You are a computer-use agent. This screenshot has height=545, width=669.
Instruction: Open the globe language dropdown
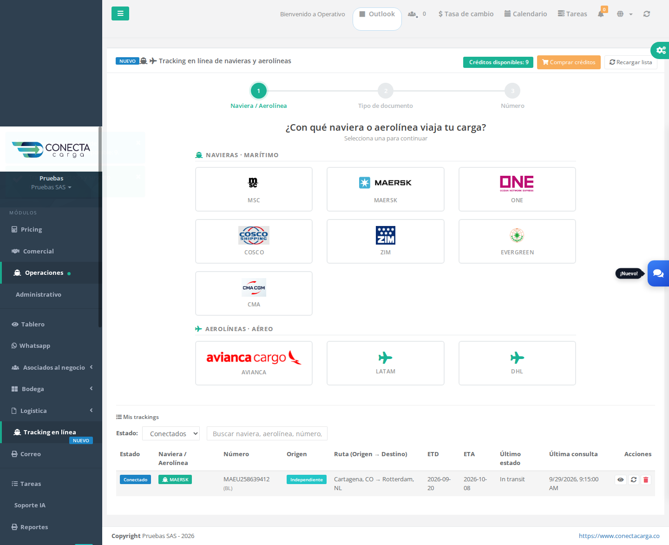point(625,14)
